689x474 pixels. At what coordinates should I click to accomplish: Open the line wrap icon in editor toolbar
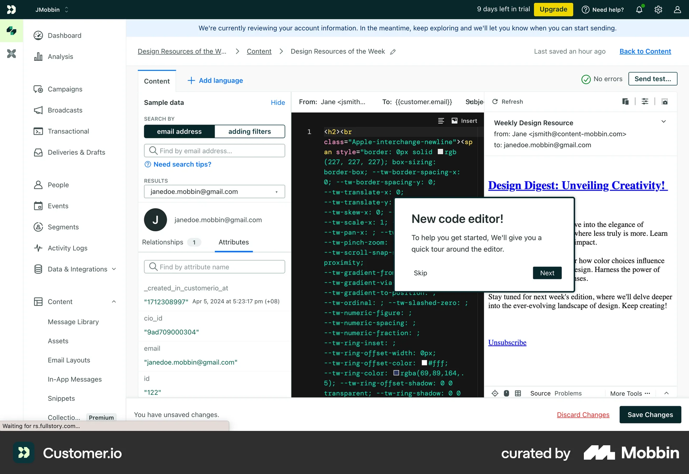[x=441, y=121]
